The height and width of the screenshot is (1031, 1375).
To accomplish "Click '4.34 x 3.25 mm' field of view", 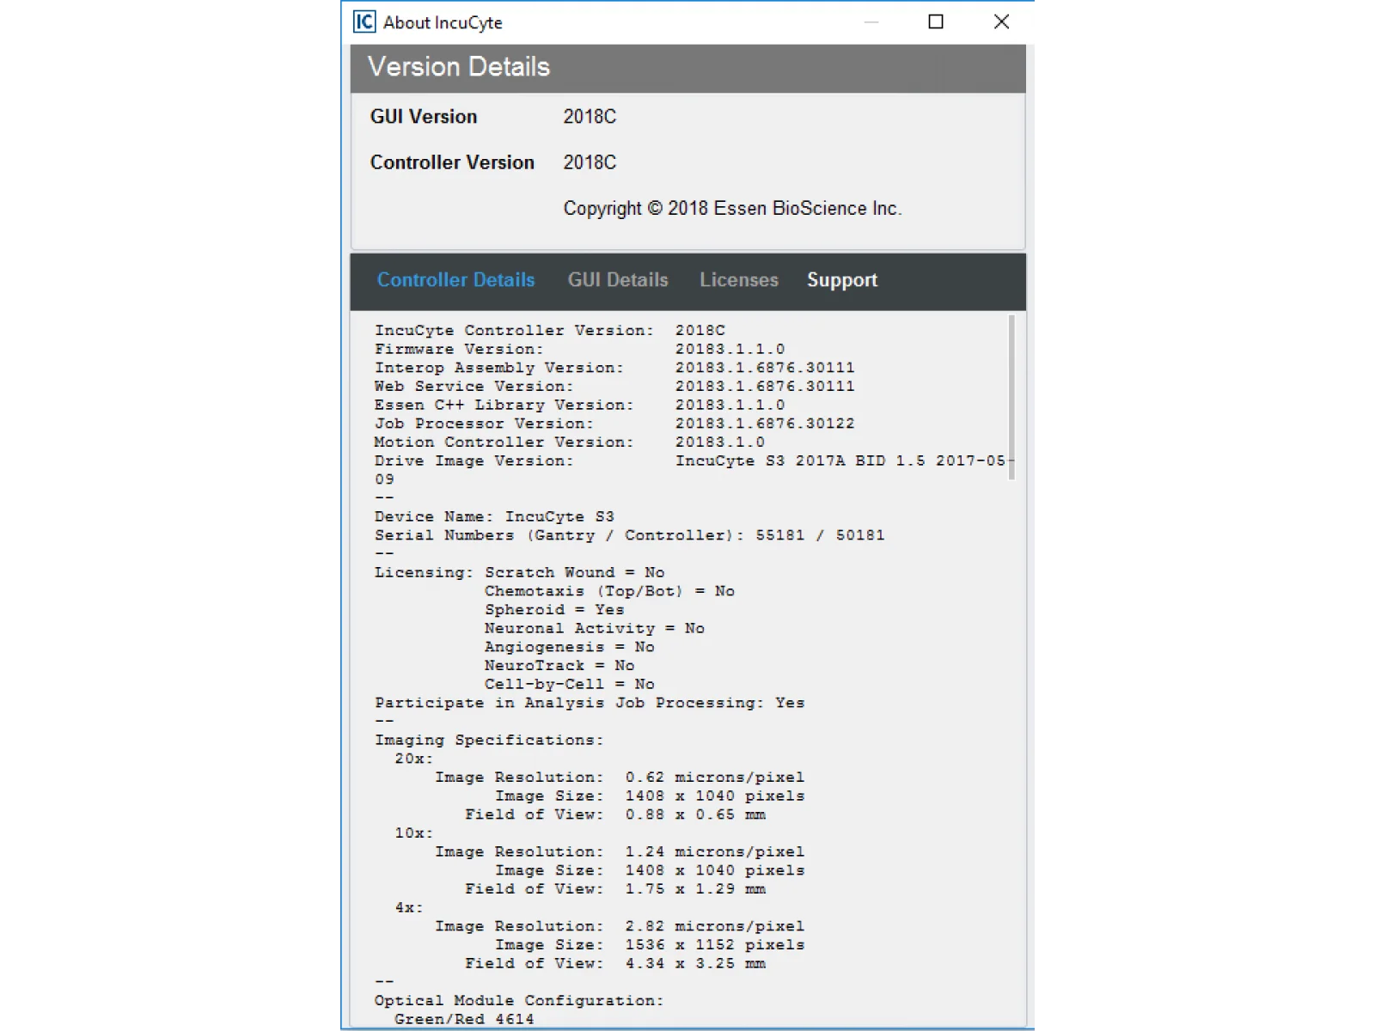I will [x=695, y=964].
